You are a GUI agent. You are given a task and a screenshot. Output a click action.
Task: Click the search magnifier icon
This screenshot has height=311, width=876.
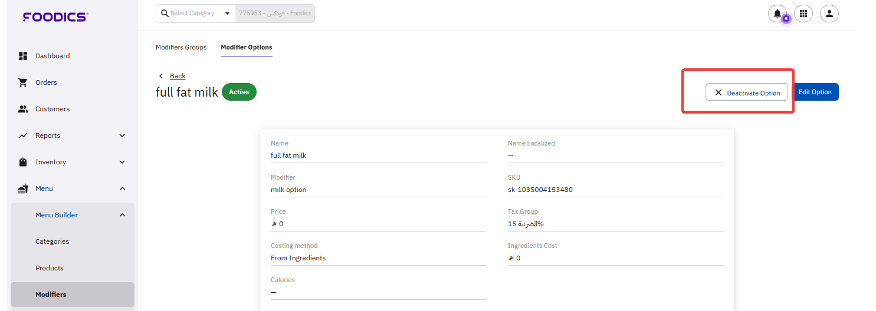(x=165, y=14)
